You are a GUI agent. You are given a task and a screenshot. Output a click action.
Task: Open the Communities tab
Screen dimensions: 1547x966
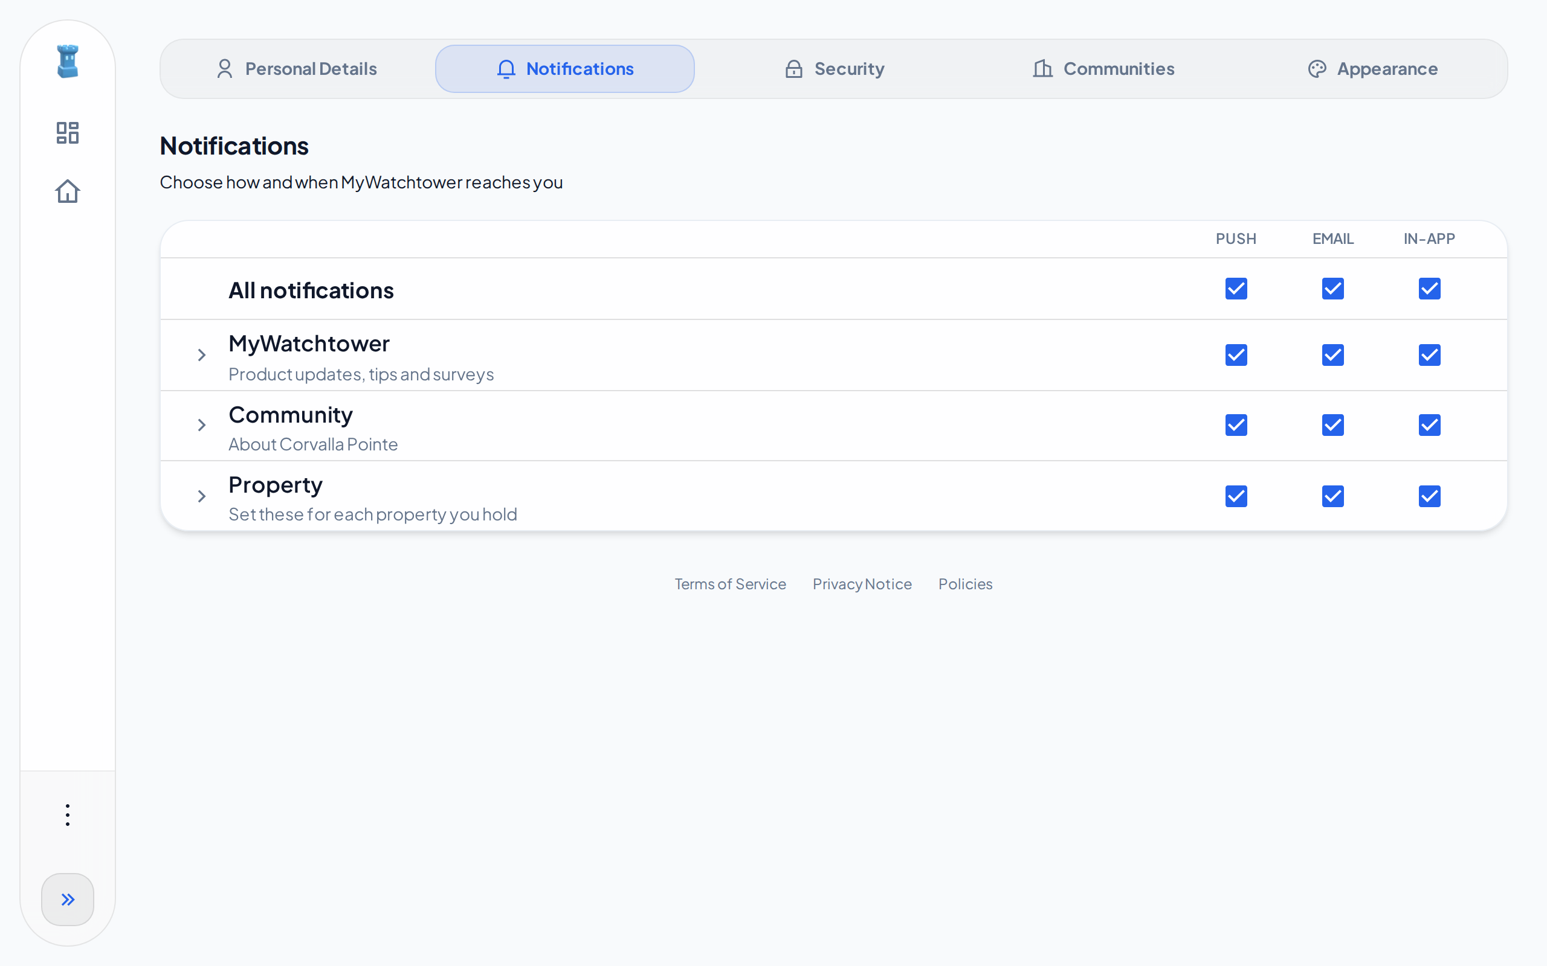tap(1103, 69)
